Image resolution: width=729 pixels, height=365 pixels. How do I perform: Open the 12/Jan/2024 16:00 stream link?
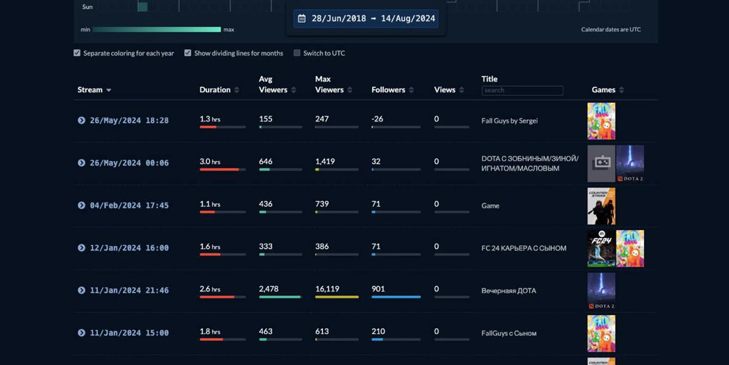[x=129, y=248]
